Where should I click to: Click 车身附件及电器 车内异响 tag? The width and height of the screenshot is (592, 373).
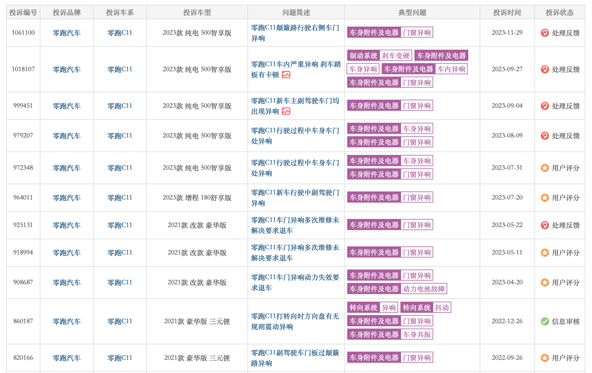coord(424,69)
